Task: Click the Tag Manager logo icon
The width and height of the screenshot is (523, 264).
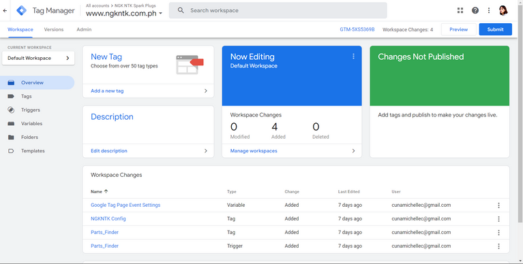Action: point(22,10)
